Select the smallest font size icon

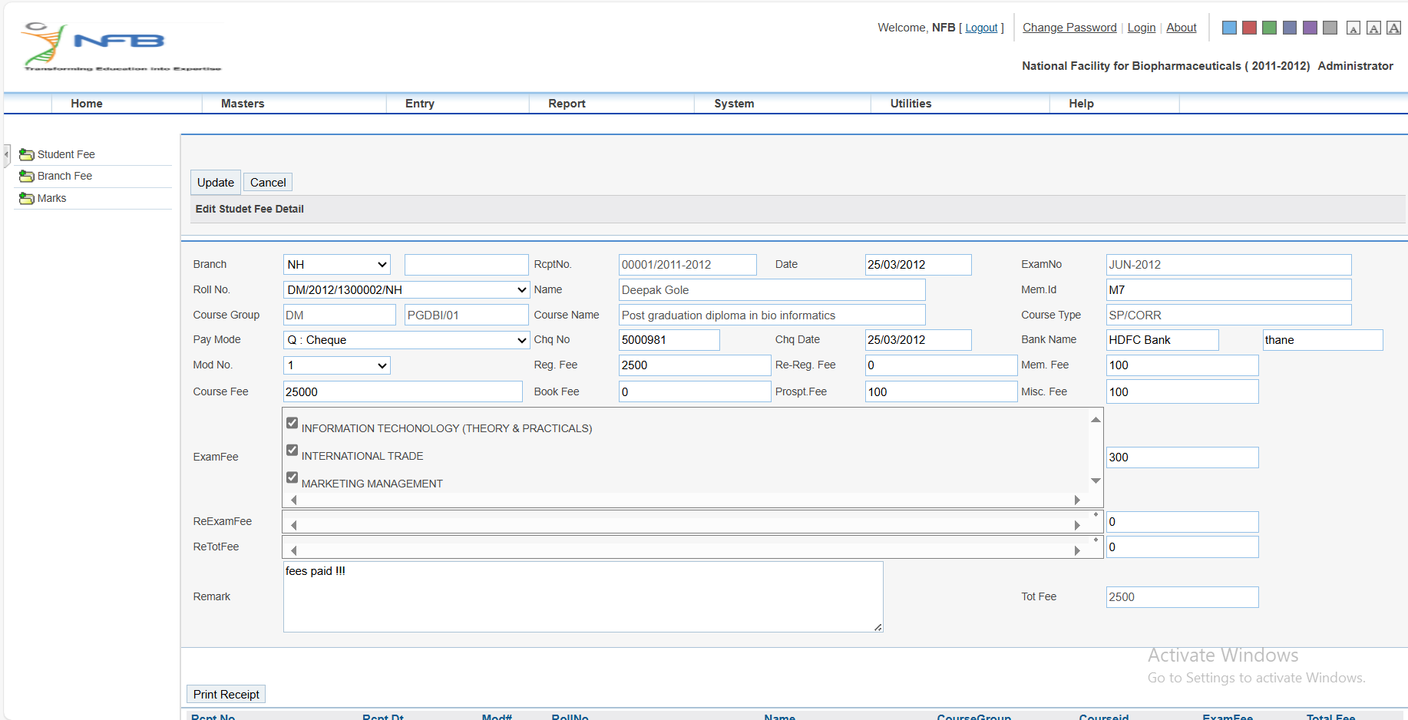click(x=1353, y=28)
